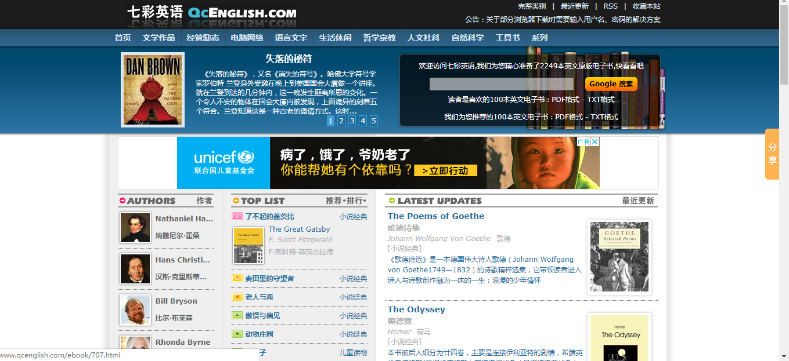Viewport: 789px width, 361px height.
Task: Click the rank 4 badge beside 傲慢与偏见
Action: pos(237,315)
